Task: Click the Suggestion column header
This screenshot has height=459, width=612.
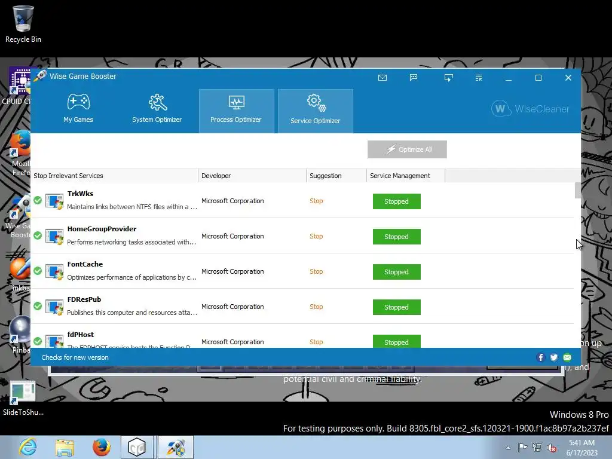Action: point(336,176)
